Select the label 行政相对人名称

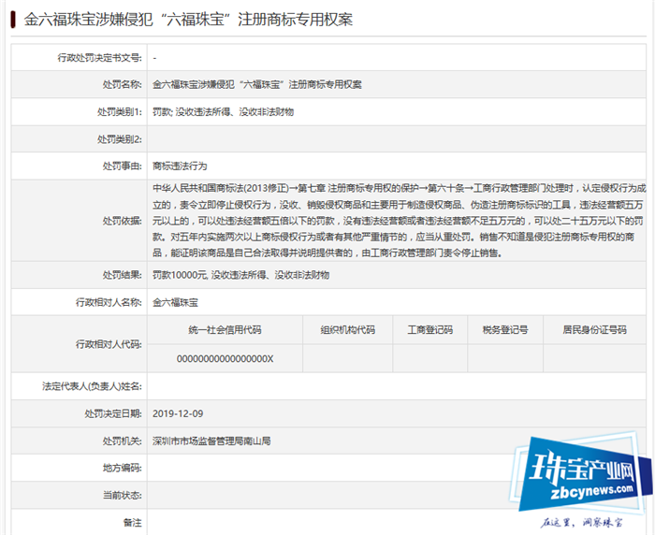tap(109, 302)
